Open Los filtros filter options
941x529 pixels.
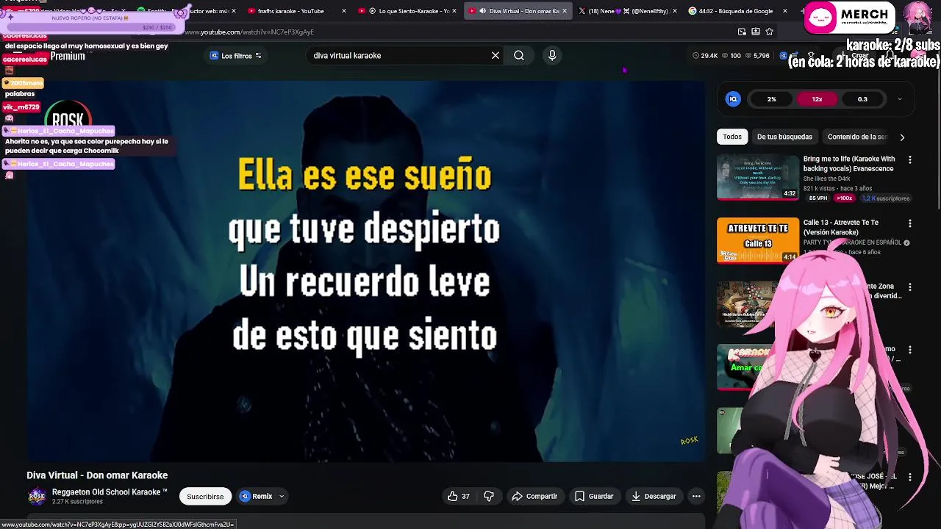(x=235, y=56)
